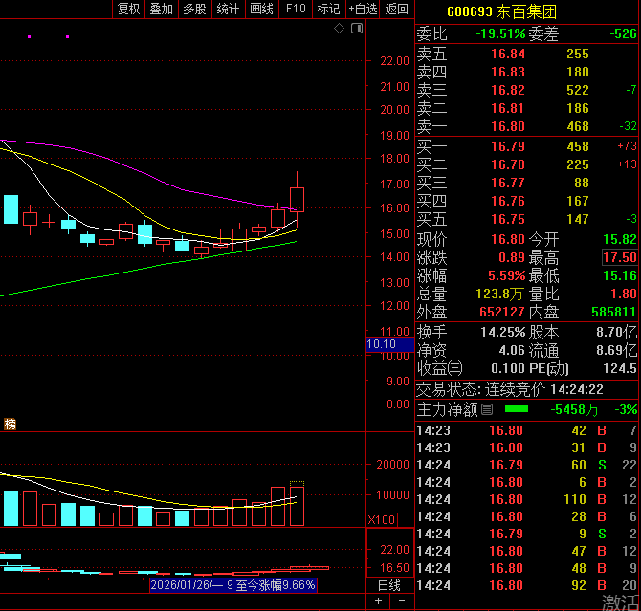Select 买一 price 16.79

pyautogui.click(x=508, y=146)
